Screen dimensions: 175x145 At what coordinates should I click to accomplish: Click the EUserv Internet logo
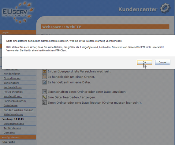tap(18, 13)
